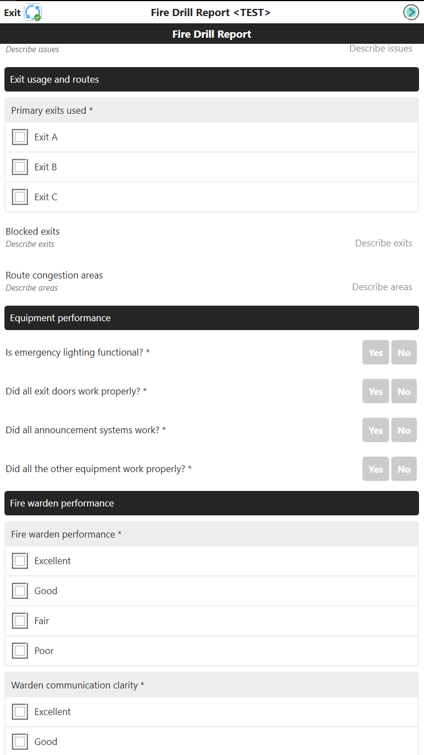This screenshot has width=424, height=755.
Task: Answer Yes to emergency lighting functional
Action: [375, 352]
